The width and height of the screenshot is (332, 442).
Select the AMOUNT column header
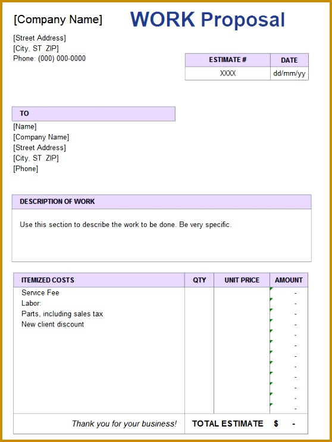pyautogui.click(x=289, y=280)
